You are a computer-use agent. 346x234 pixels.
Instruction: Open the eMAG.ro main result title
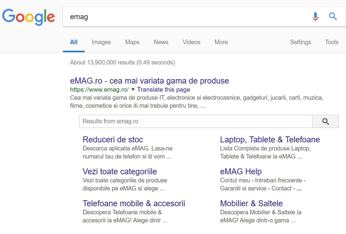(149, 81)
